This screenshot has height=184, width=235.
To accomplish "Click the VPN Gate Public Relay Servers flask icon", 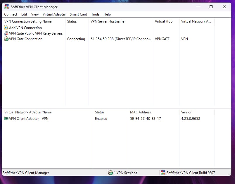I will (6, 33).
